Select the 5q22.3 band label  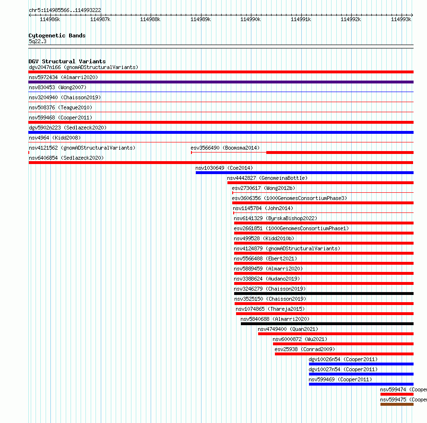click(37, 41)
